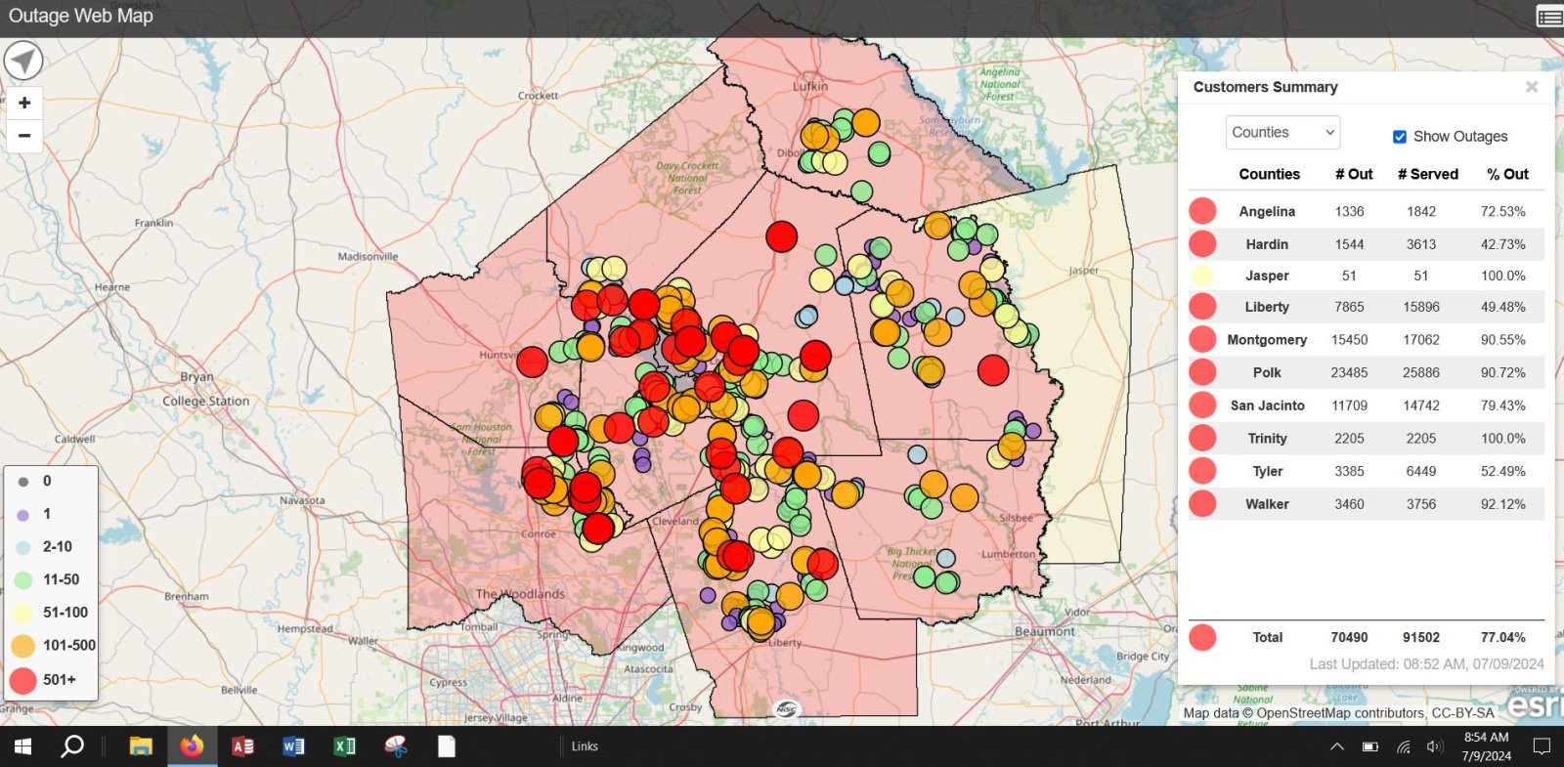Screen dimensions: 1564x767
Task: Zoom in with the plus button
Action: (24, 103)
